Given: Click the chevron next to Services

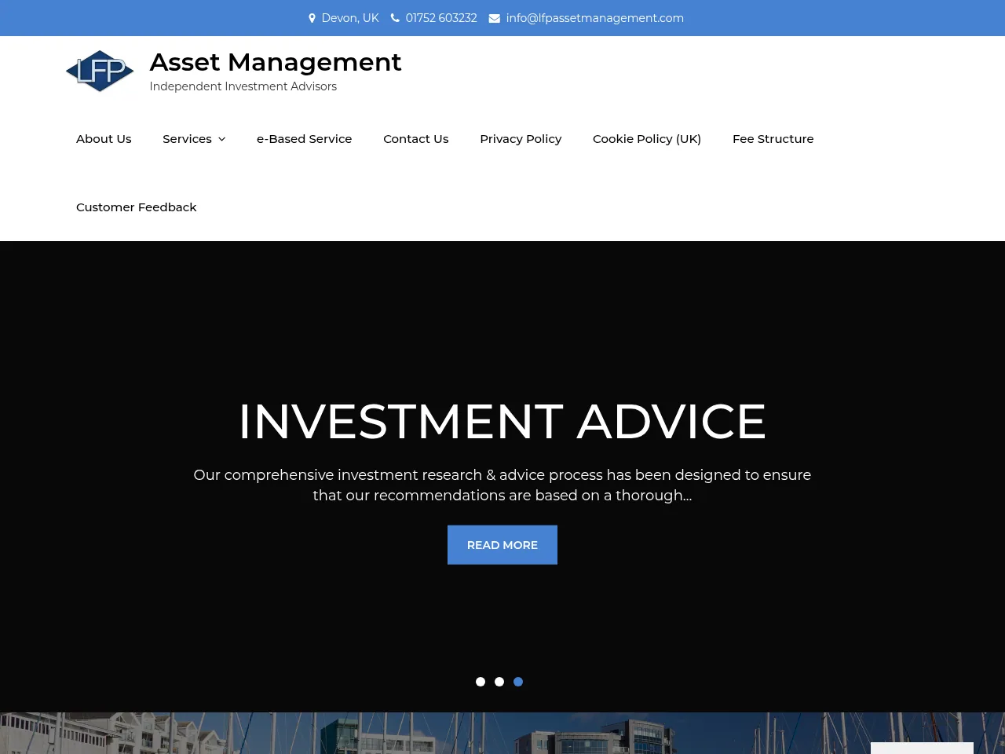Looking at the screenshot, I should click(221, 139).
